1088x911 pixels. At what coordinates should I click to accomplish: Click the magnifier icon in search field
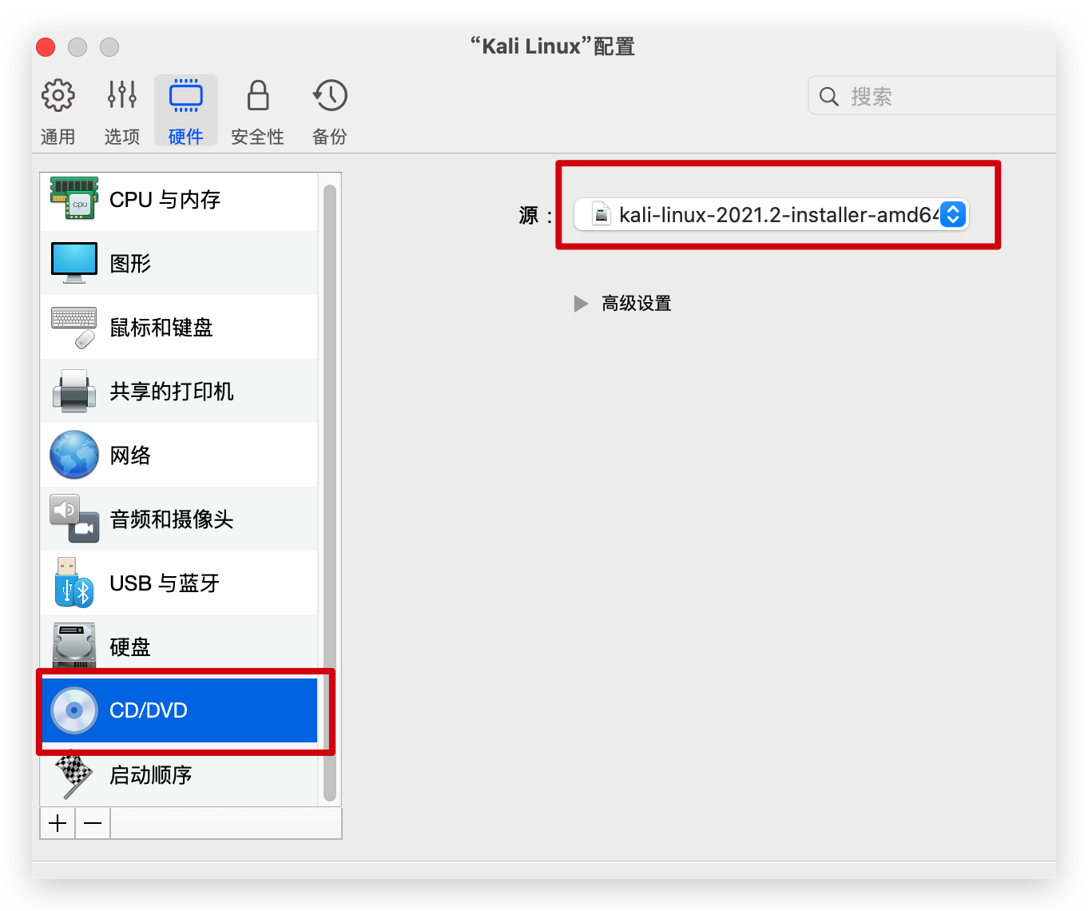829,97
